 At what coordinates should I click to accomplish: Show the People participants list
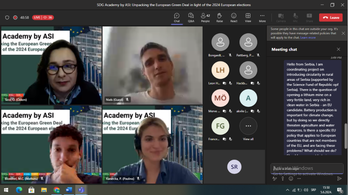[x=205, y=17]
